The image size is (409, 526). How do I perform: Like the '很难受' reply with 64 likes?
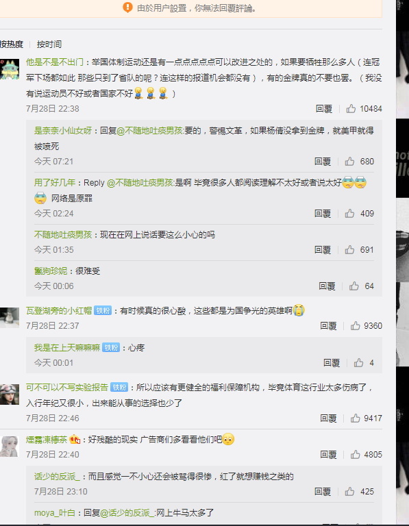(354, 286)
